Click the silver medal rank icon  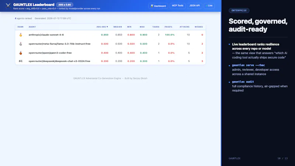click(21, 44)
